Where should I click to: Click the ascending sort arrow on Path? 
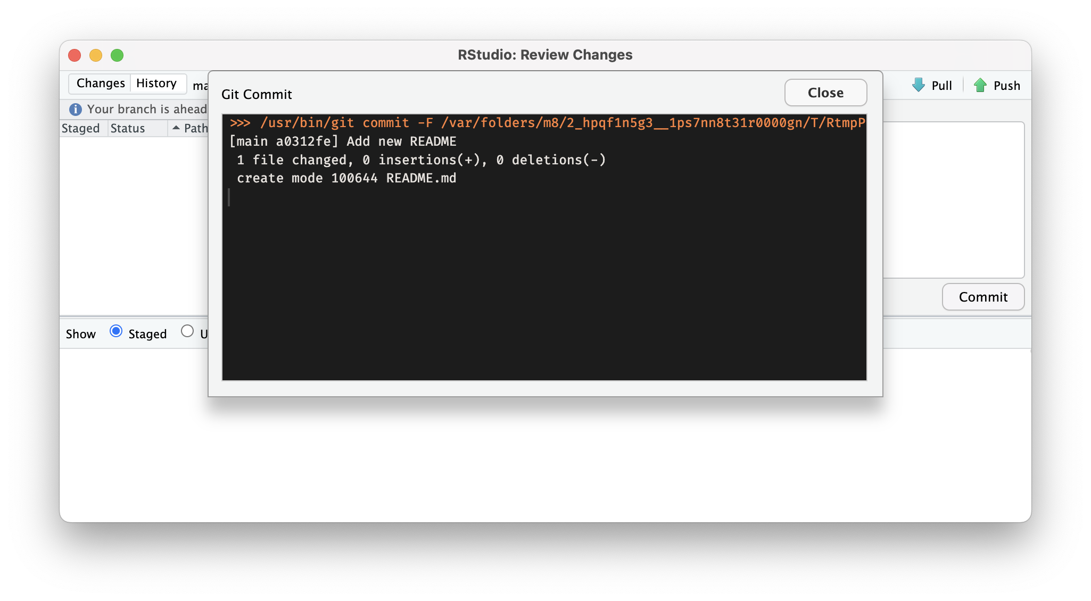tap(173, 128)
